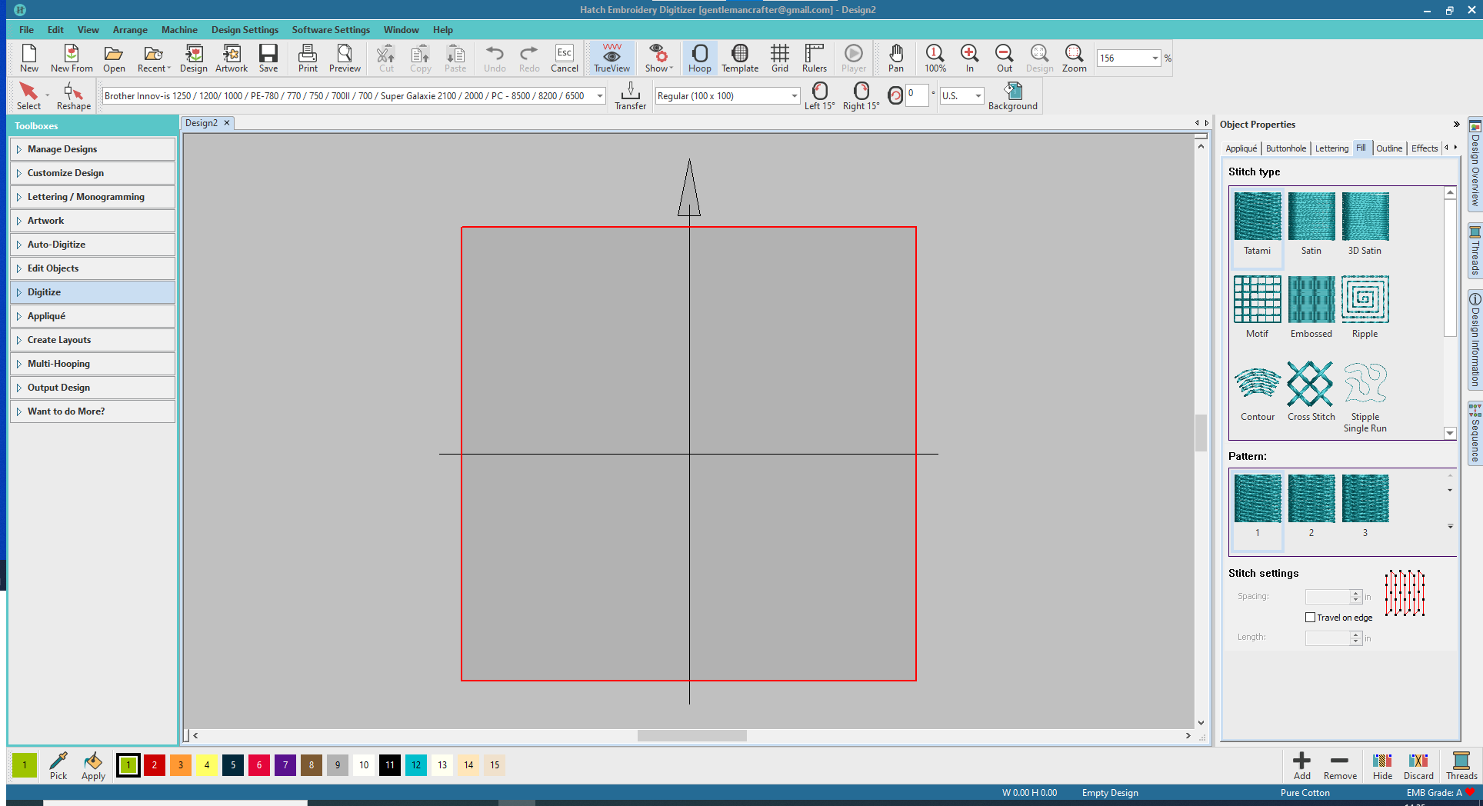The height and width of the screenshot is (806, 1483).
Task: Click the TrueView toolbar icon
Action: point(612,58)
